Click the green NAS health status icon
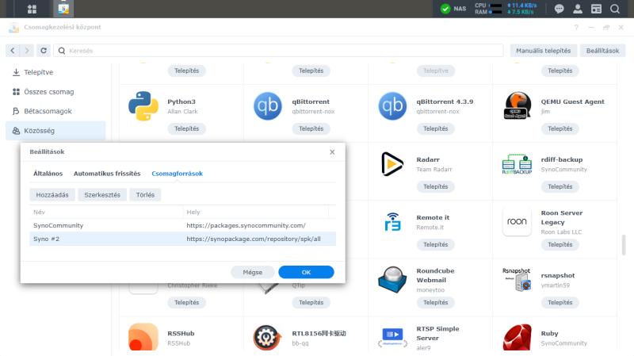634x356 pixels. coord(445,9)
